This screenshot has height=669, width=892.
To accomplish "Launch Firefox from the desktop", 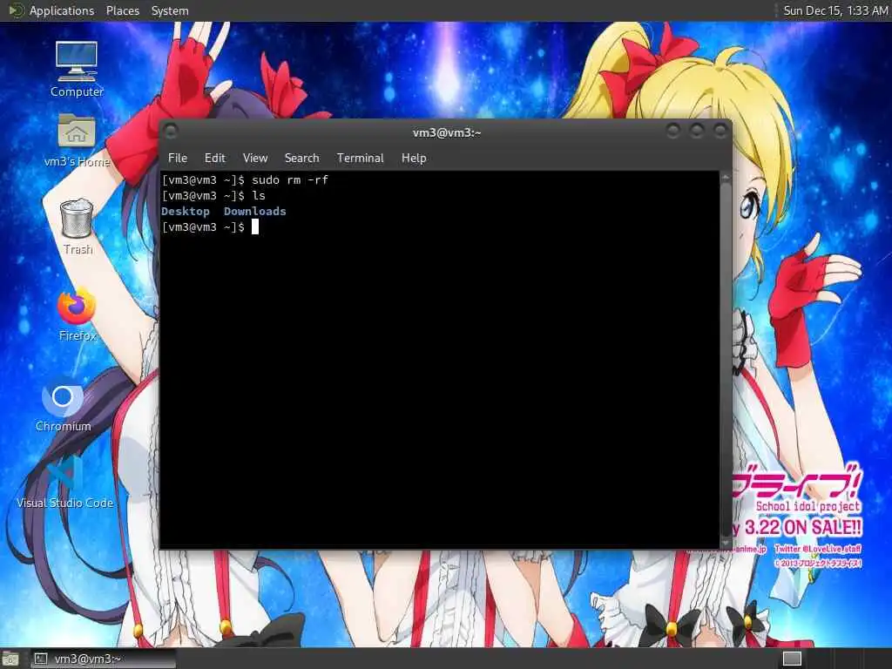I will click(77, 314).
